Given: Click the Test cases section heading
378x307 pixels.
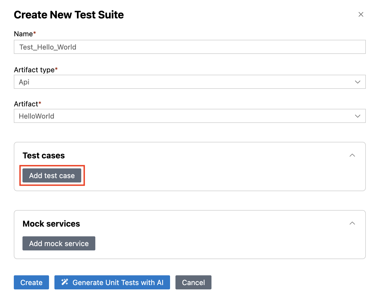Looking at the screenshot, I should click(x=44, y=156).
